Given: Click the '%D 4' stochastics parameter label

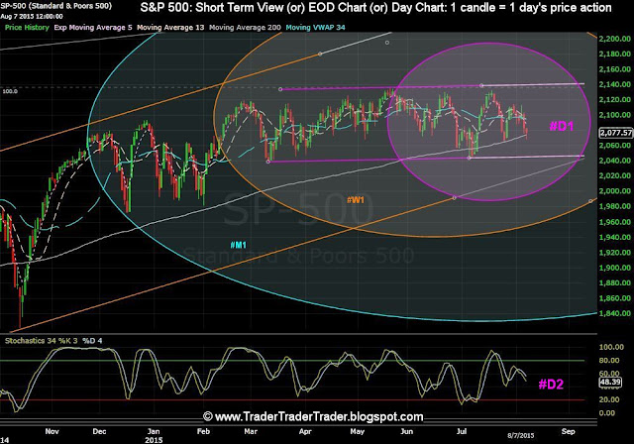Looking at the screenshot, I should [92, 341].
